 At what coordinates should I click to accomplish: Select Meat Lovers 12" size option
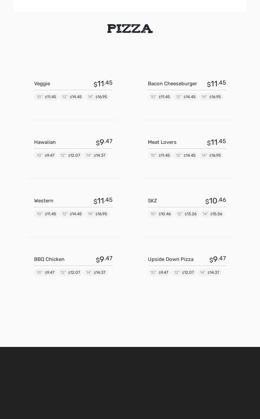(x=186, y=155)
